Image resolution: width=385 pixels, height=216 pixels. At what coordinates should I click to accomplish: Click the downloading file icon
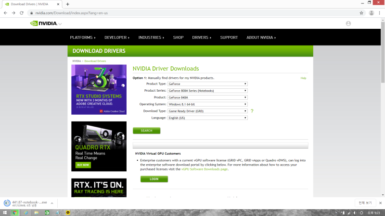7,203
